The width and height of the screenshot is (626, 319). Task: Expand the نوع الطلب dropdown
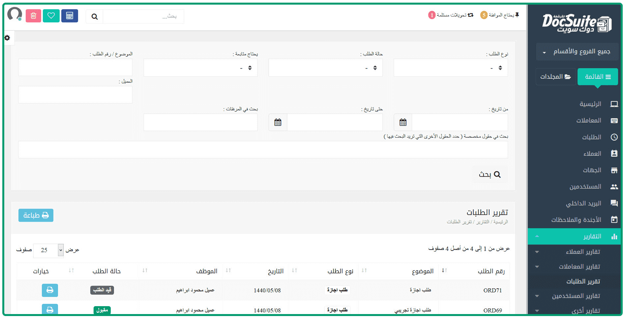click(451, 68)
